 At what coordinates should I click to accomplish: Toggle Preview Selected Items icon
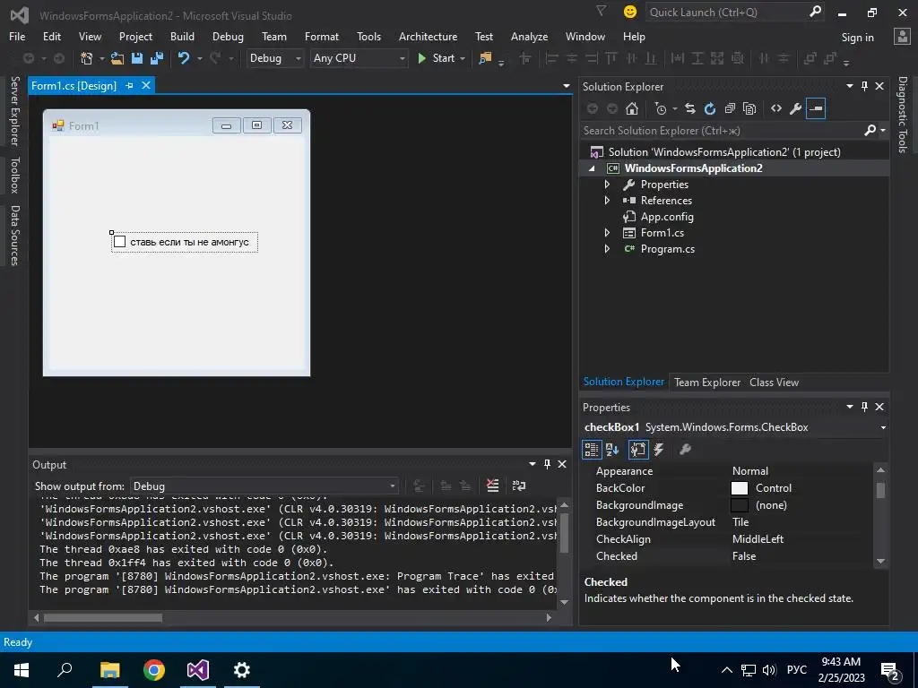click(816, 108)
